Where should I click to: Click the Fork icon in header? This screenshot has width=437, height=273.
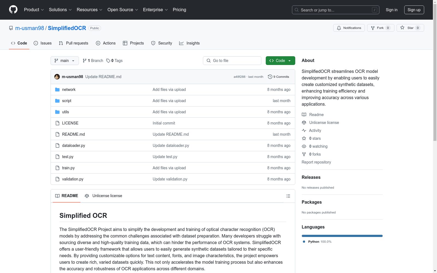point(373,28)
